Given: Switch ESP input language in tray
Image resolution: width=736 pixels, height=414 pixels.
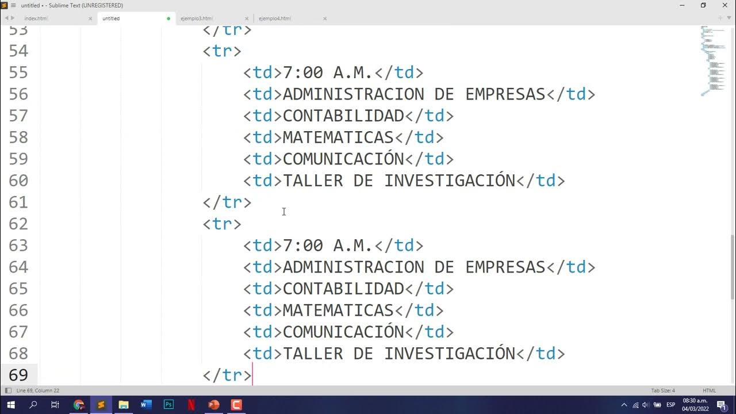Looking at the screenshot, I should [x=670, y=405].
